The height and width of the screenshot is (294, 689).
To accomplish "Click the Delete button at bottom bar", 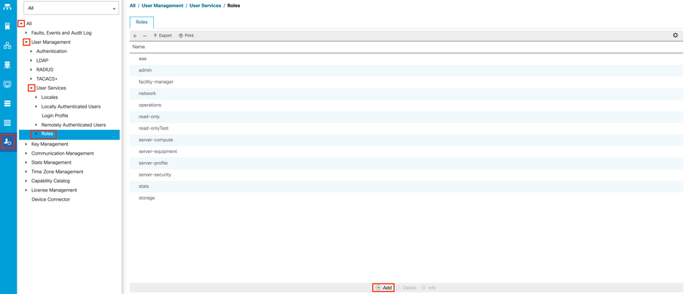I will pos(407,288).
